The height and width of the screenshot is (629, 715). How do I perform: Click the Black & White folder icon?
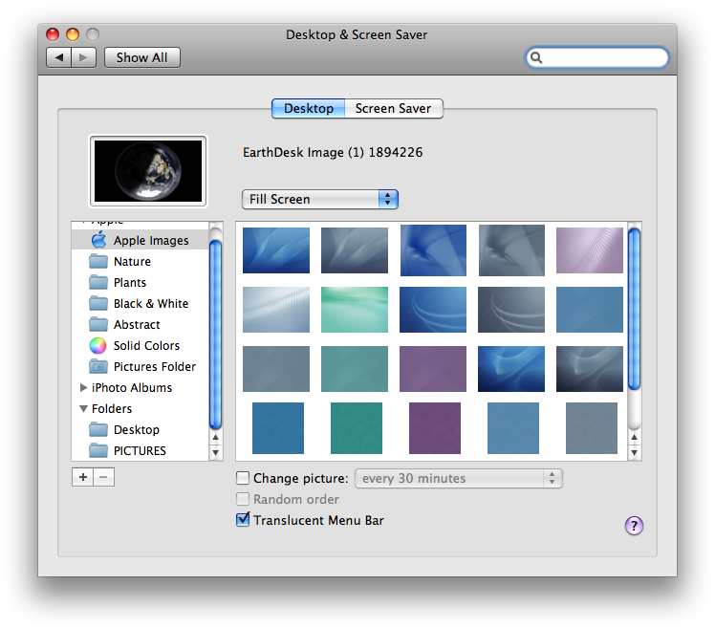point(98,303)
